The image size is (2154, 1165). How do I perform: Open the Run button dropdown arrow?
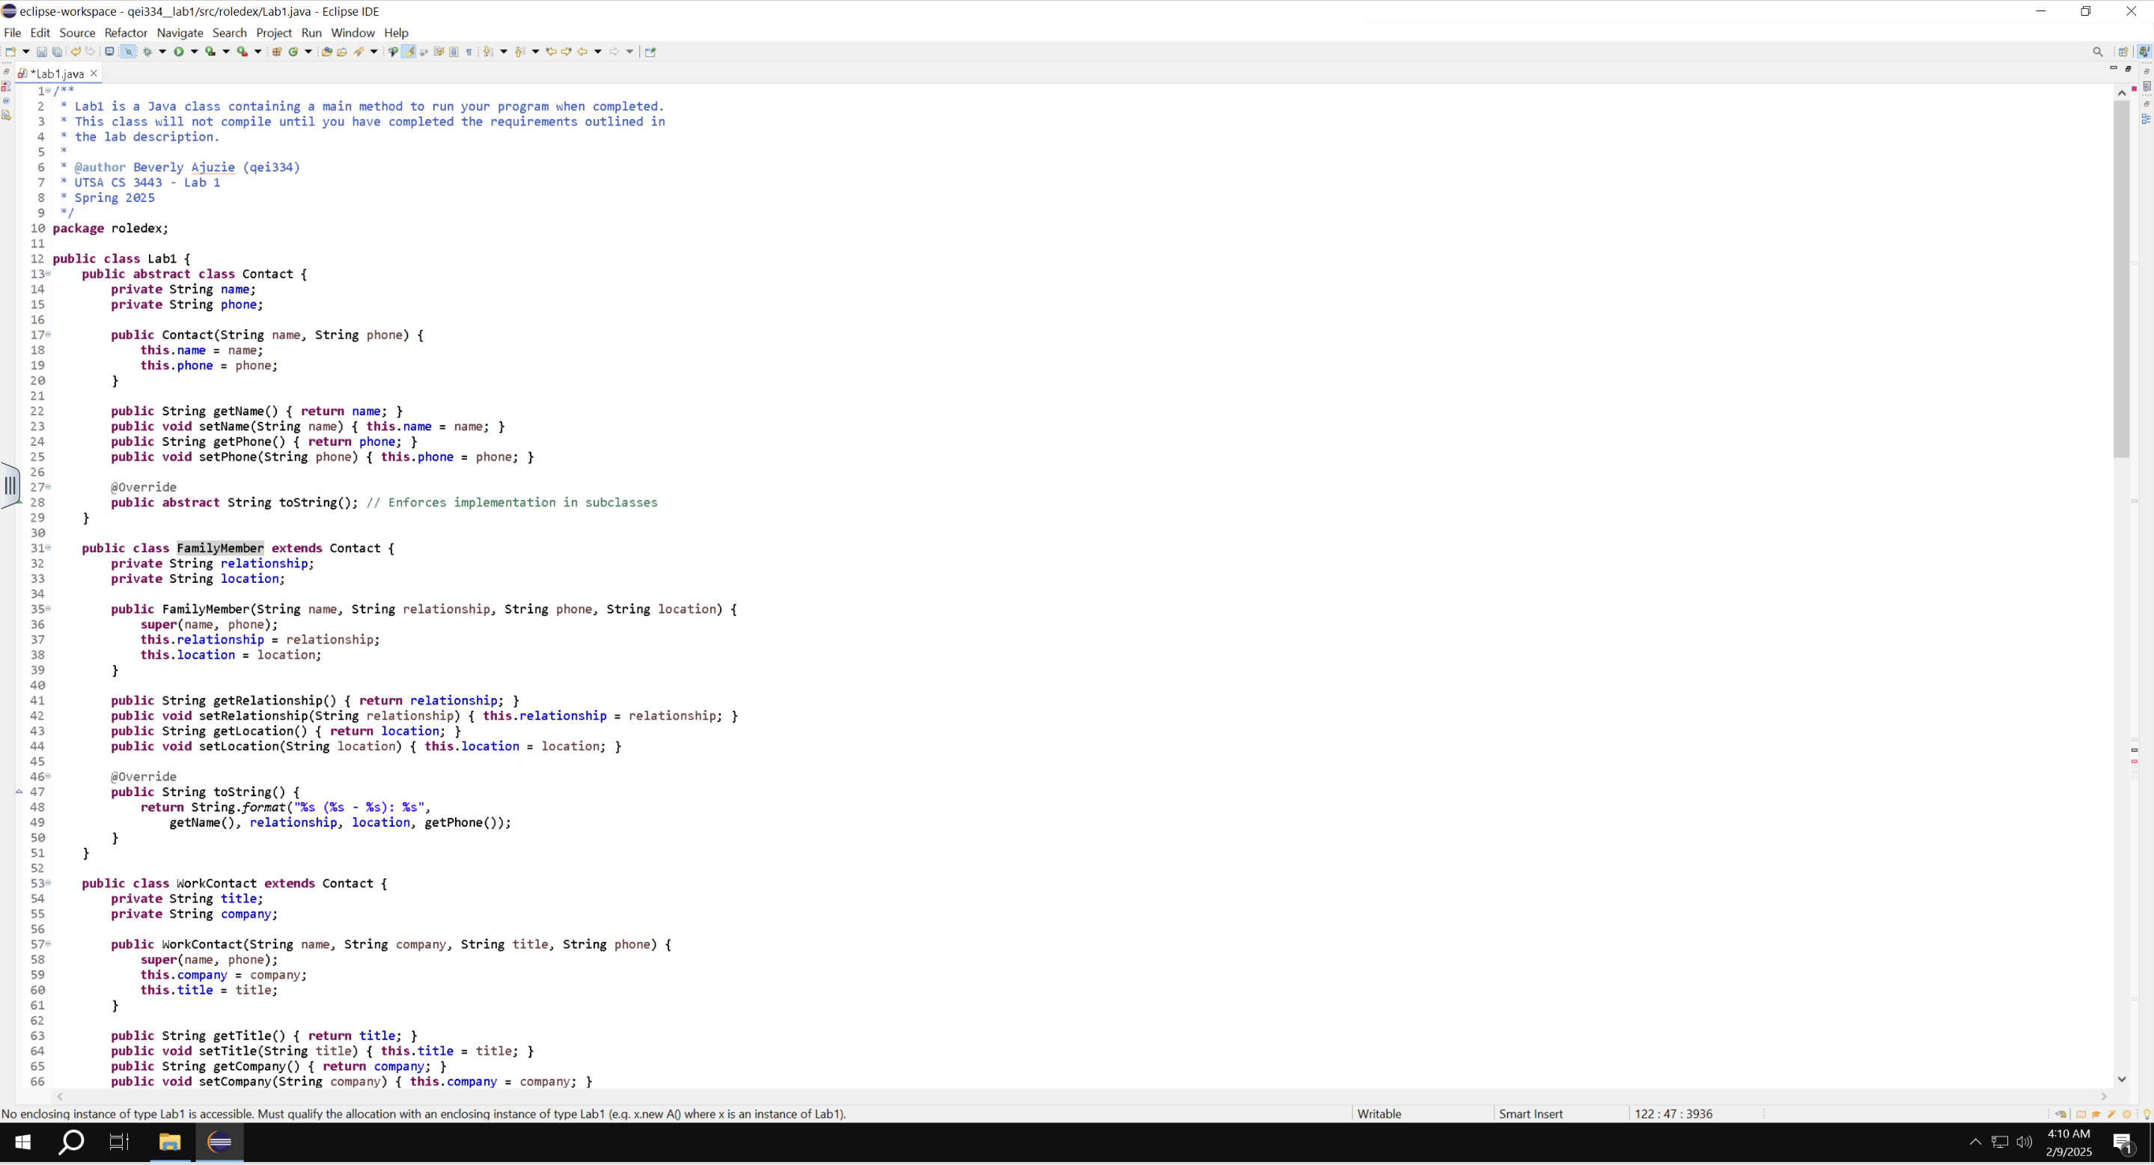195,52
